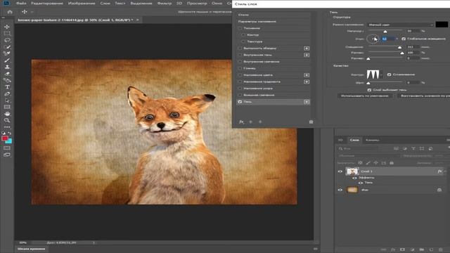
Task: Click the Непрозрачность opacity slider handle
Action: 385,31
